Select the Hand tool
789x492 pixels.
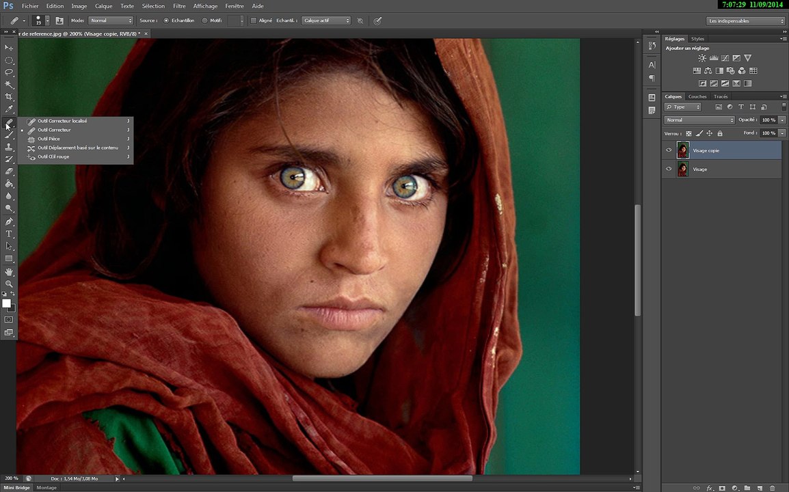pyautogui.click(x=9, y=272)
